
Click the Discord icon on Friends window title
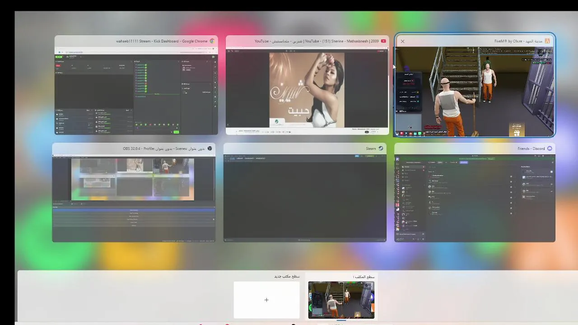[x=550, y=149]
